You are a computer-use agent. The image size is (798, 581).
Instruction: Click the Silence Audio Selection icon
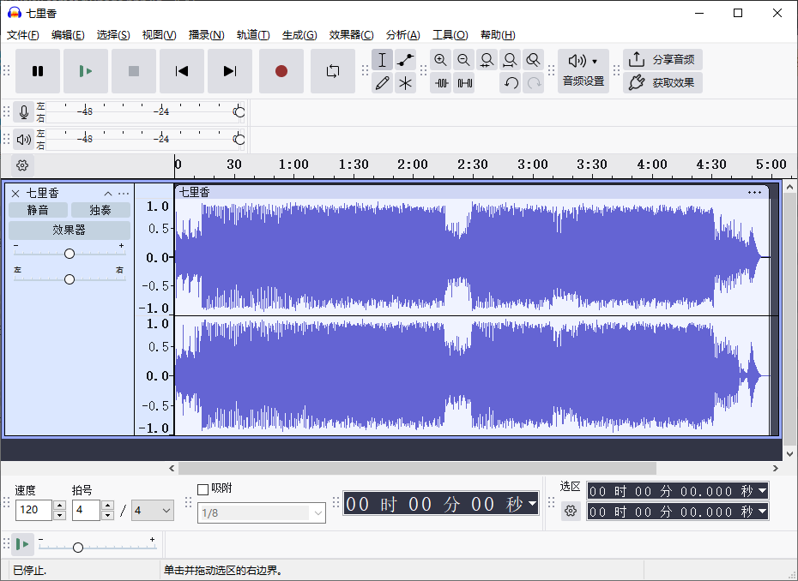pyautogui.click(x=463, y=82)
